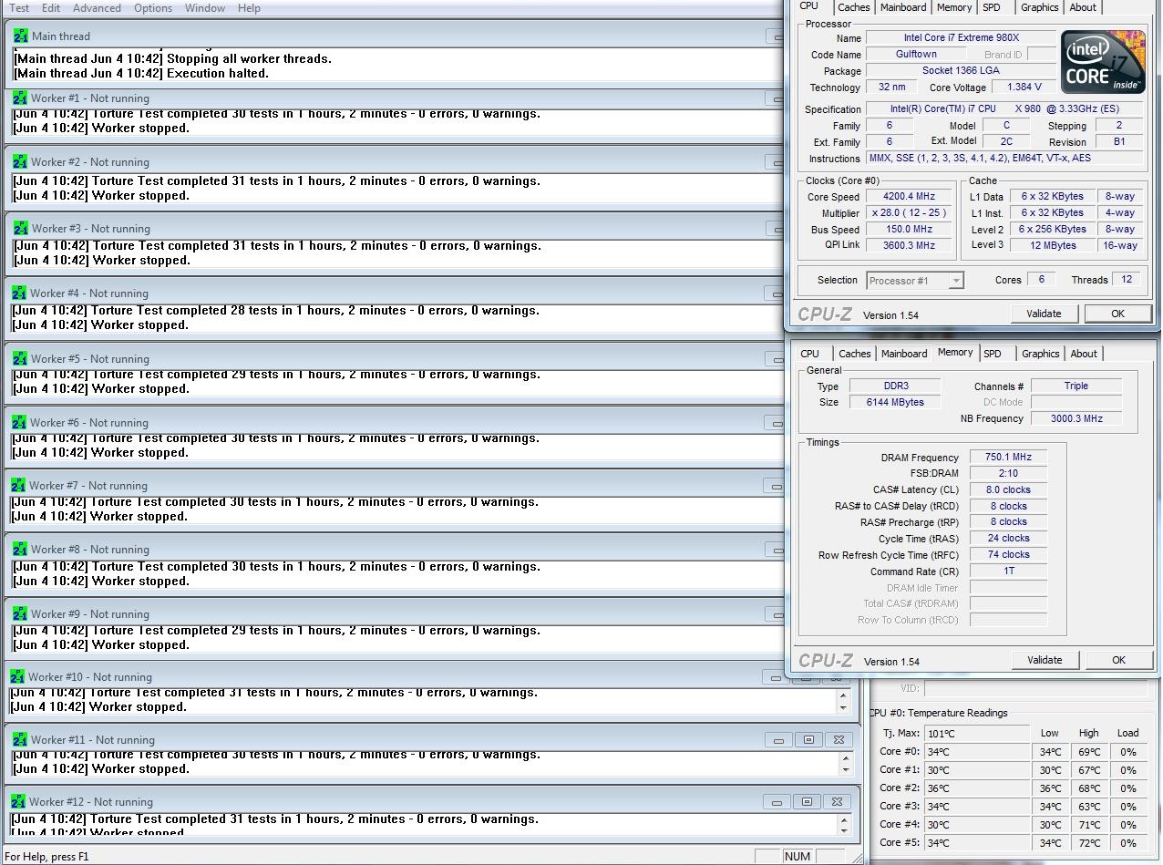Image resolution: width=1163 pixels, height=865 pixels.
Task: Click the memory Size value '6144 MBytes'
Action: pos(895,402)
